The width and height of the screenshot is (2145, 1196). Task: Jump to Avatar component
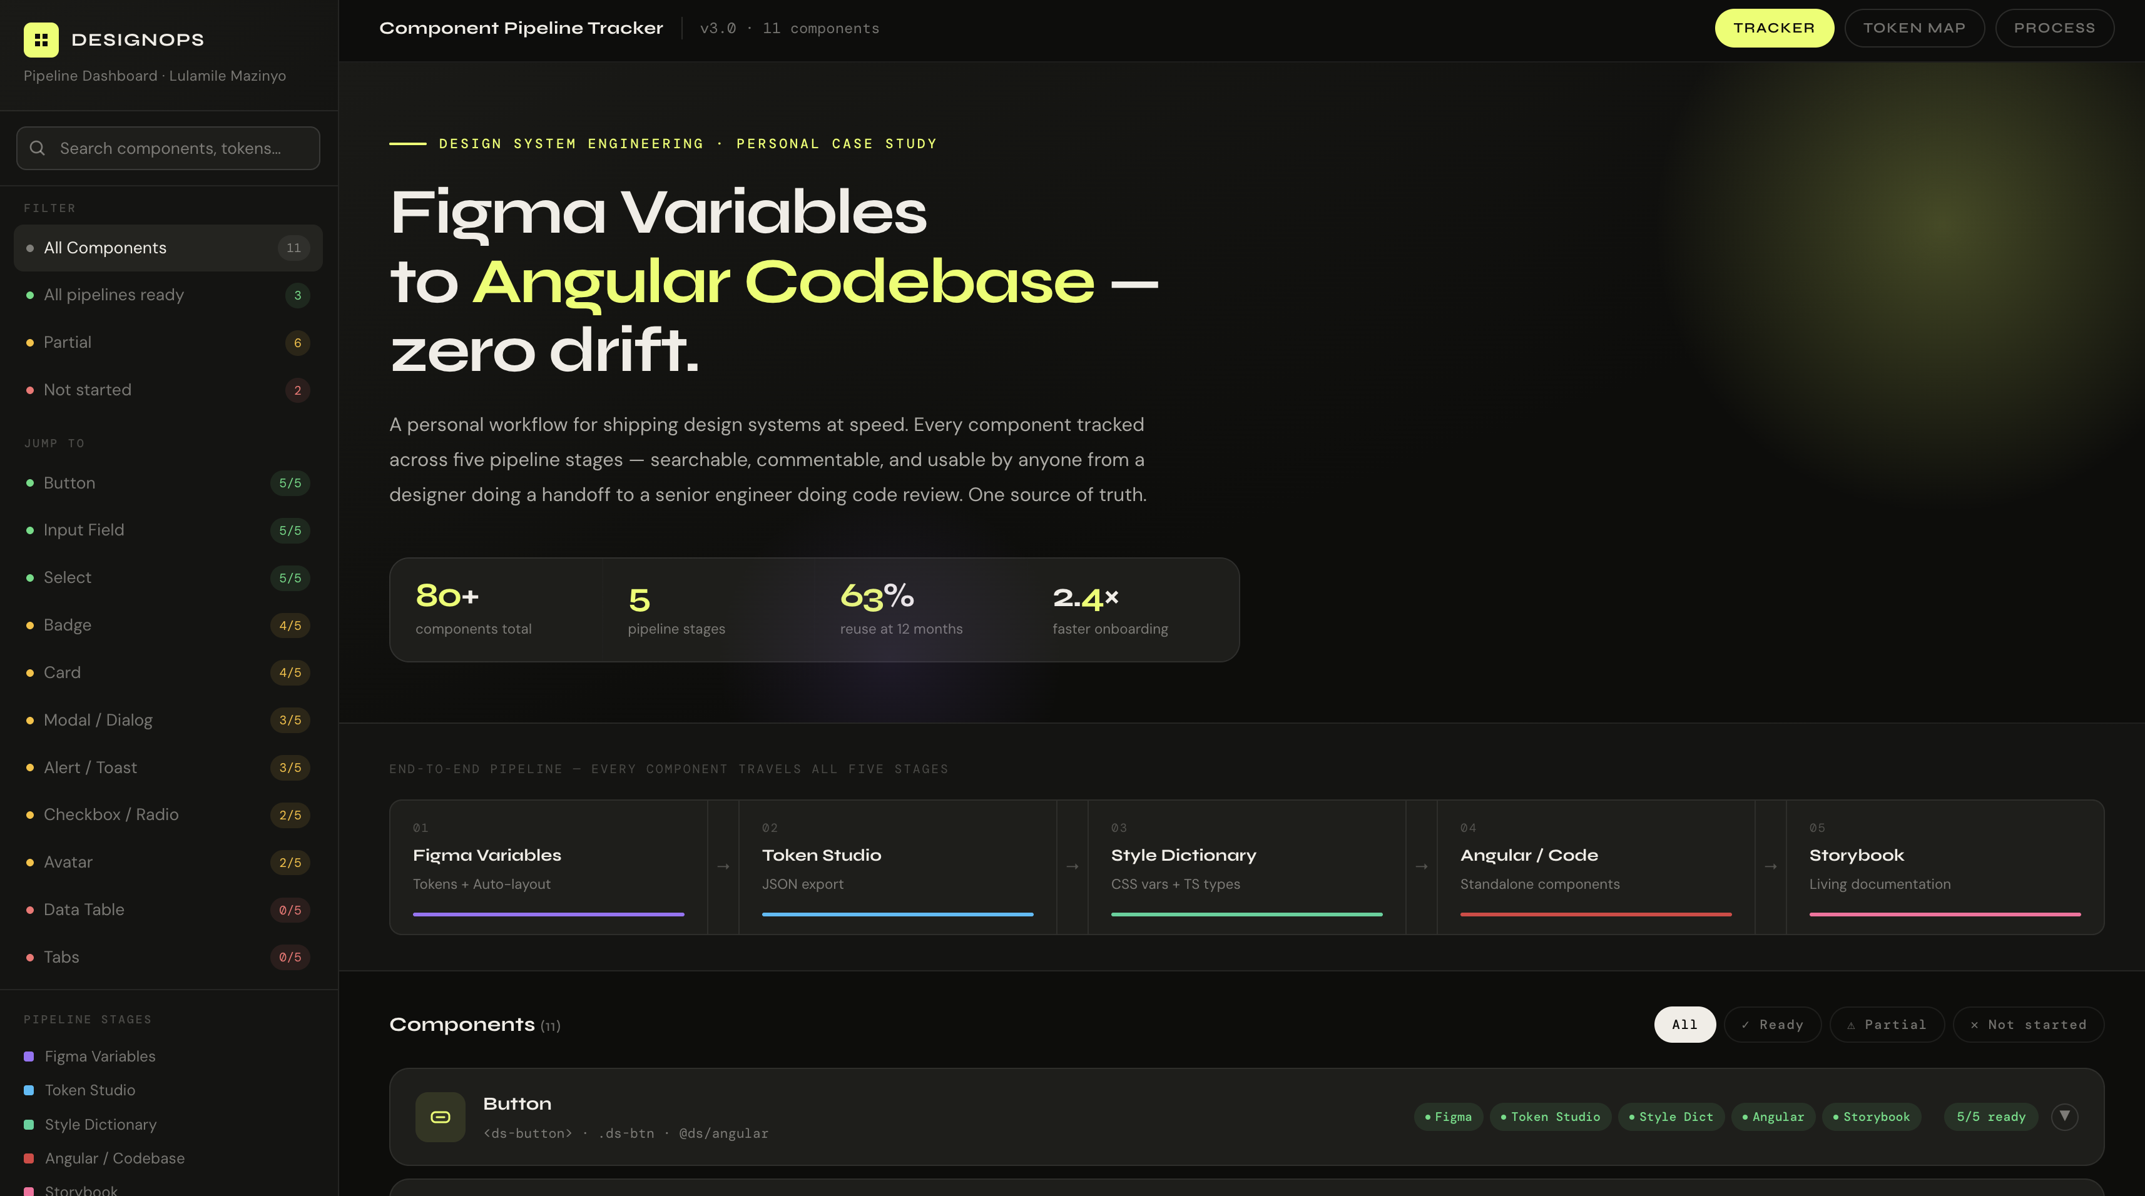pyautogui.click(x=168, y=863)
